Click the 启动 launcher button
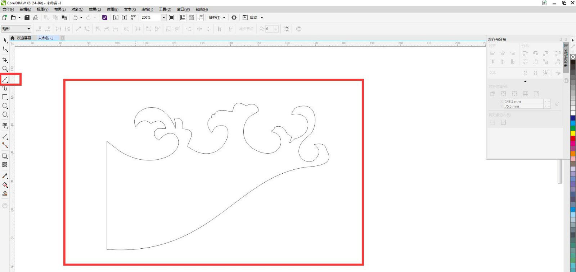 (x=253, y=18)
